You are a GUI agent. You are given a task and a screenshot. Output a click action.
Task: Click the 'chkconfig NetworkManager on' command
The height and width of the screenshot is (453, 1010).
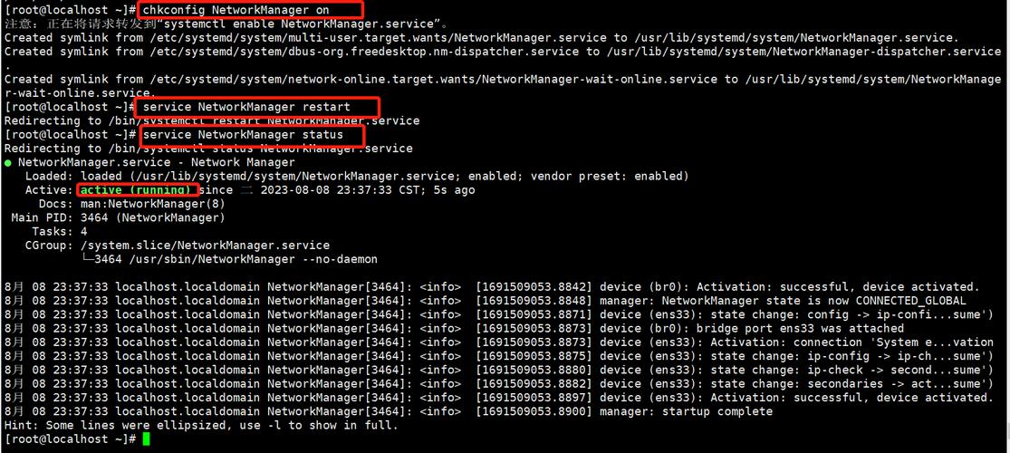(x=253, y=10)
